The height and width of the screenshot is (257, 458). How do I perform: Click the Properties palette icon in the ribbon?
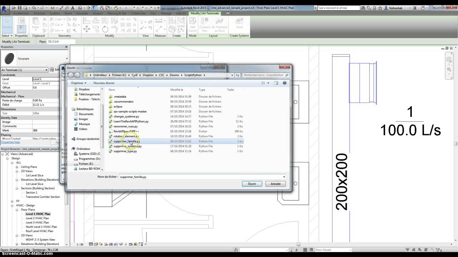(21, 29)
